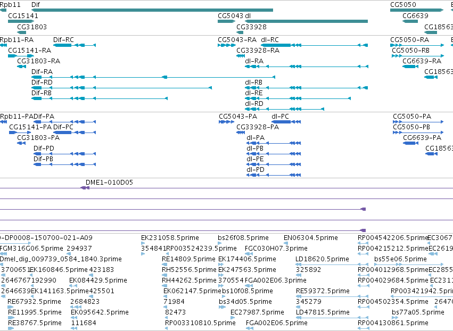The width and height of the screenshot is (453, 331).
Task: Select the CG6639-PA protein label
Action: [x=422, y=138]
